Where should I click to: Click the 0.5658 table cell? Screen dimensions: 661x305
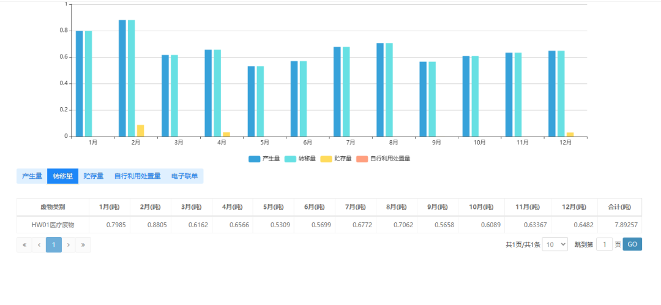pyautogui.click(x=438, y=225)
